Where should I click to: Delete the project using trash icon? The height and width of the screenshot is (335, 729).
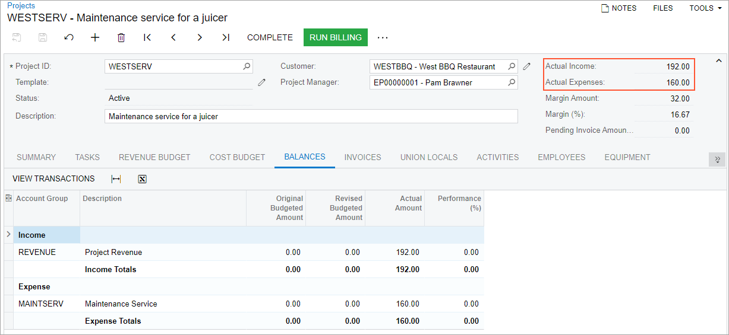click(x=121, y=37)
